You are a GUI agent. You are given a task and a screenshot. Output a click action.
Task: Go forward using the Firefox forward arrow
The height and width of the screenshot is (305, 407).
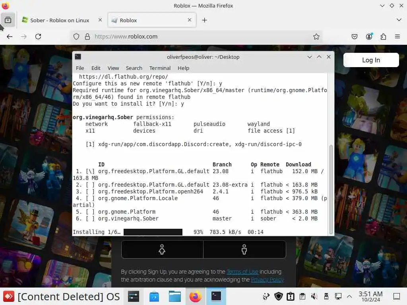pyautogui.click(x=24, y=37)
